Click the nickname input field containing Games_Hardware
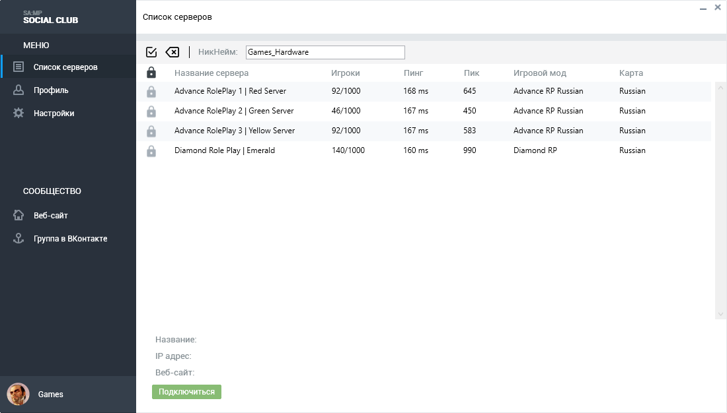Image resolution: width=727 pixels, height=413 pixels. point(325,52)
